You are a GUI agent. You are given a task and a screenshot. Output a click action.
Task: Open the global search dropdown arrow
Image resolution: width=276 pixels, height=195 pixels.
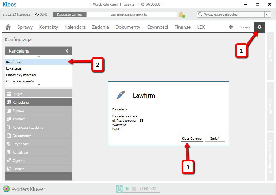[x=267, y=15]
